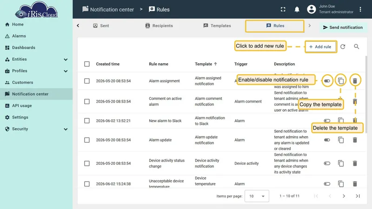Click the refresh rules icon
Screen dimensions: 372x209
tap(343, 47)
